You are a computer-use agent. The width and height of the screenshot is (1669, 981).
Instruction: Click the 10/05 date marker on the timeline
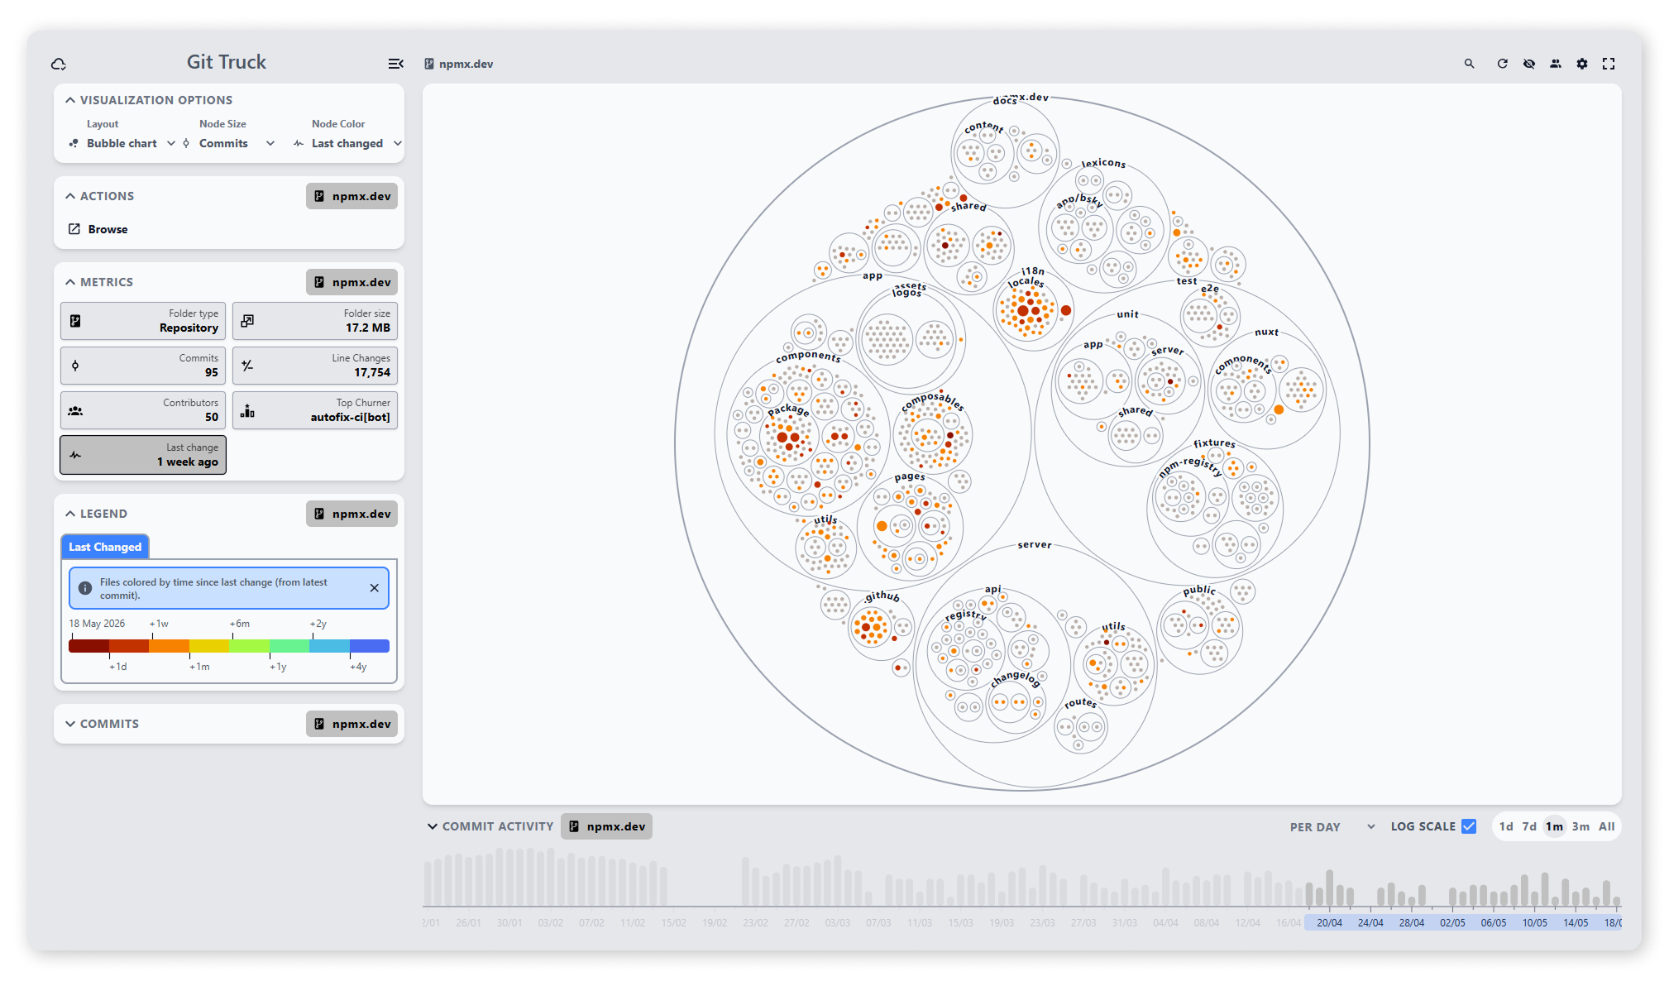pos(1534,923)
